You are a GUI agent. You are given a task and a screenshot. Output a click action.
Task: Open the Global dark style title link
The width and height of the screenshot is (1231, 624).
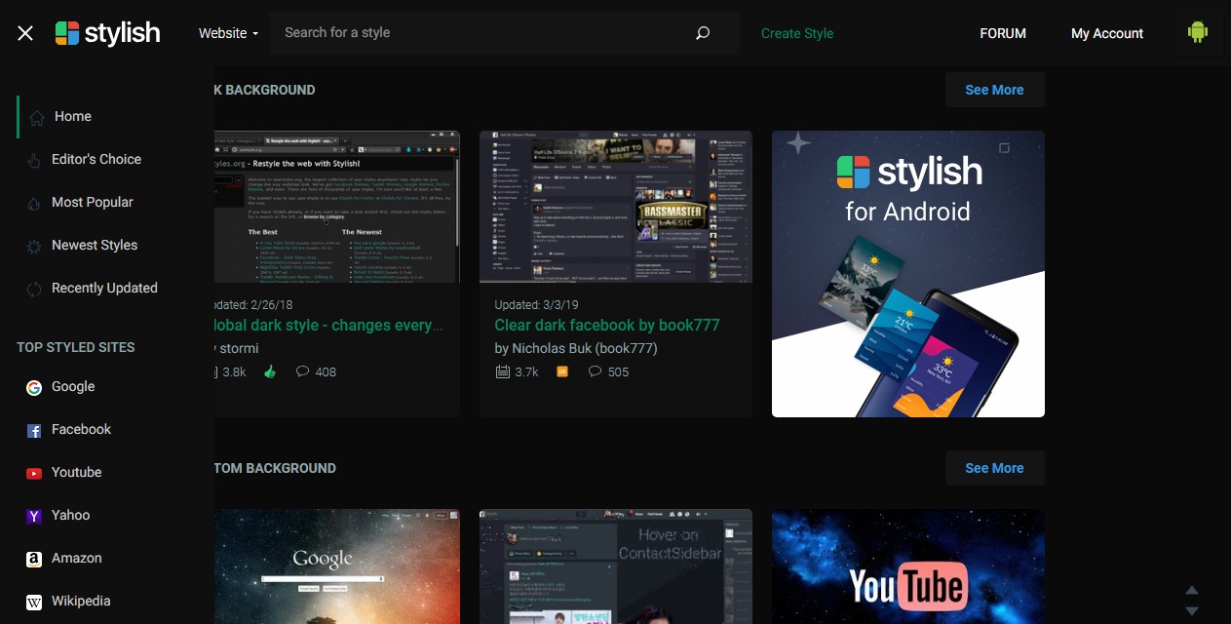329,325
